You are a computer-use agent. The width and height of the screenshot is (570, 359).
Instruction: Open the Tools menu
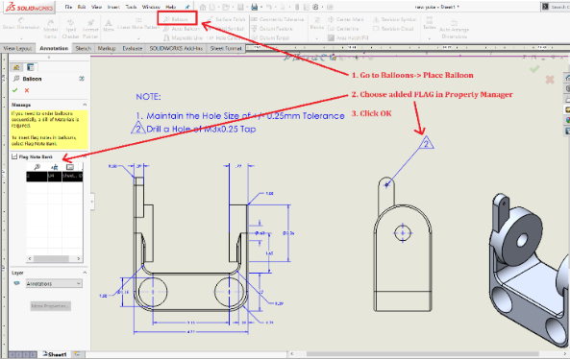click(132, 7)
